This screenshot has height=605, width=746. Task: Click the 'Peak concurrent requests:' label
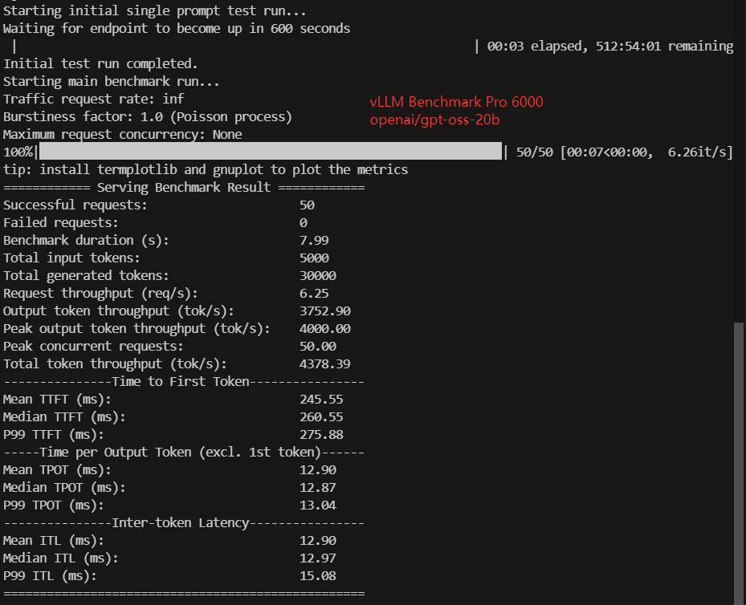tap(93, 346)
